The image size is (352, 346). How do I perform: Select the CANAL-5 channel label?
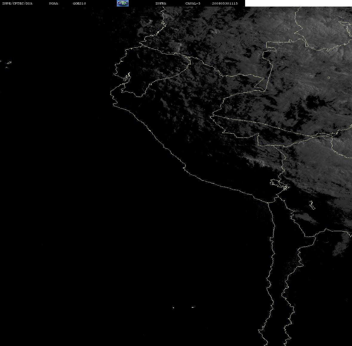(193, 3)
